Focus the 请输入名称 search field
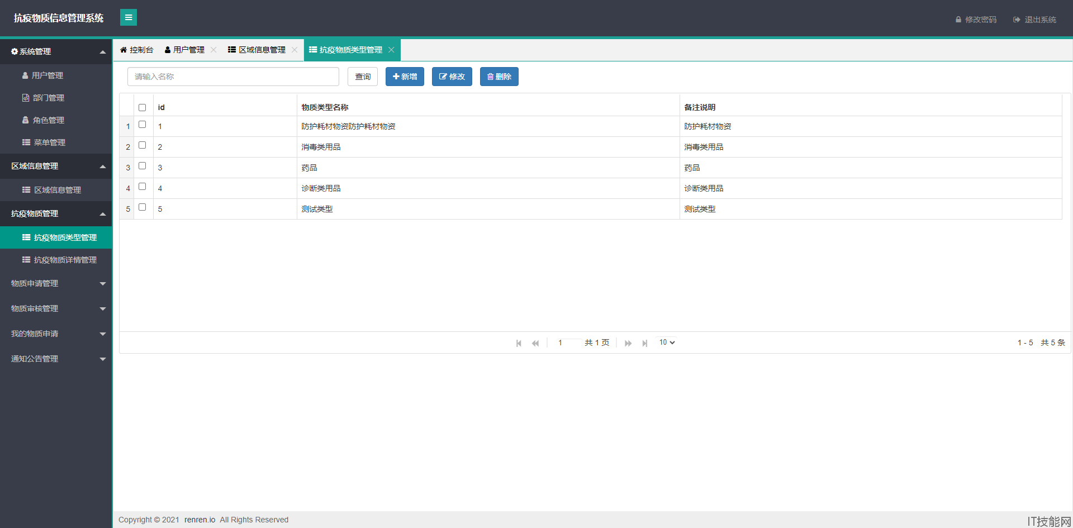 pos(233,77)
